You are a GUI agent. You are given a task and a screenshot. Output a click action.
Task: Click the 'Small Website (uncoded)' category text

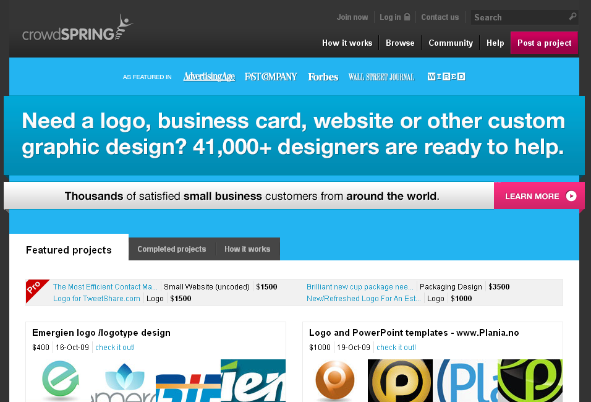pyautogui.click(x=206, y=286)
